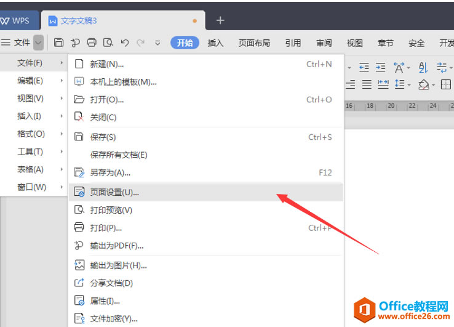Choose 关闭(C) menu entry

(206, 118)
